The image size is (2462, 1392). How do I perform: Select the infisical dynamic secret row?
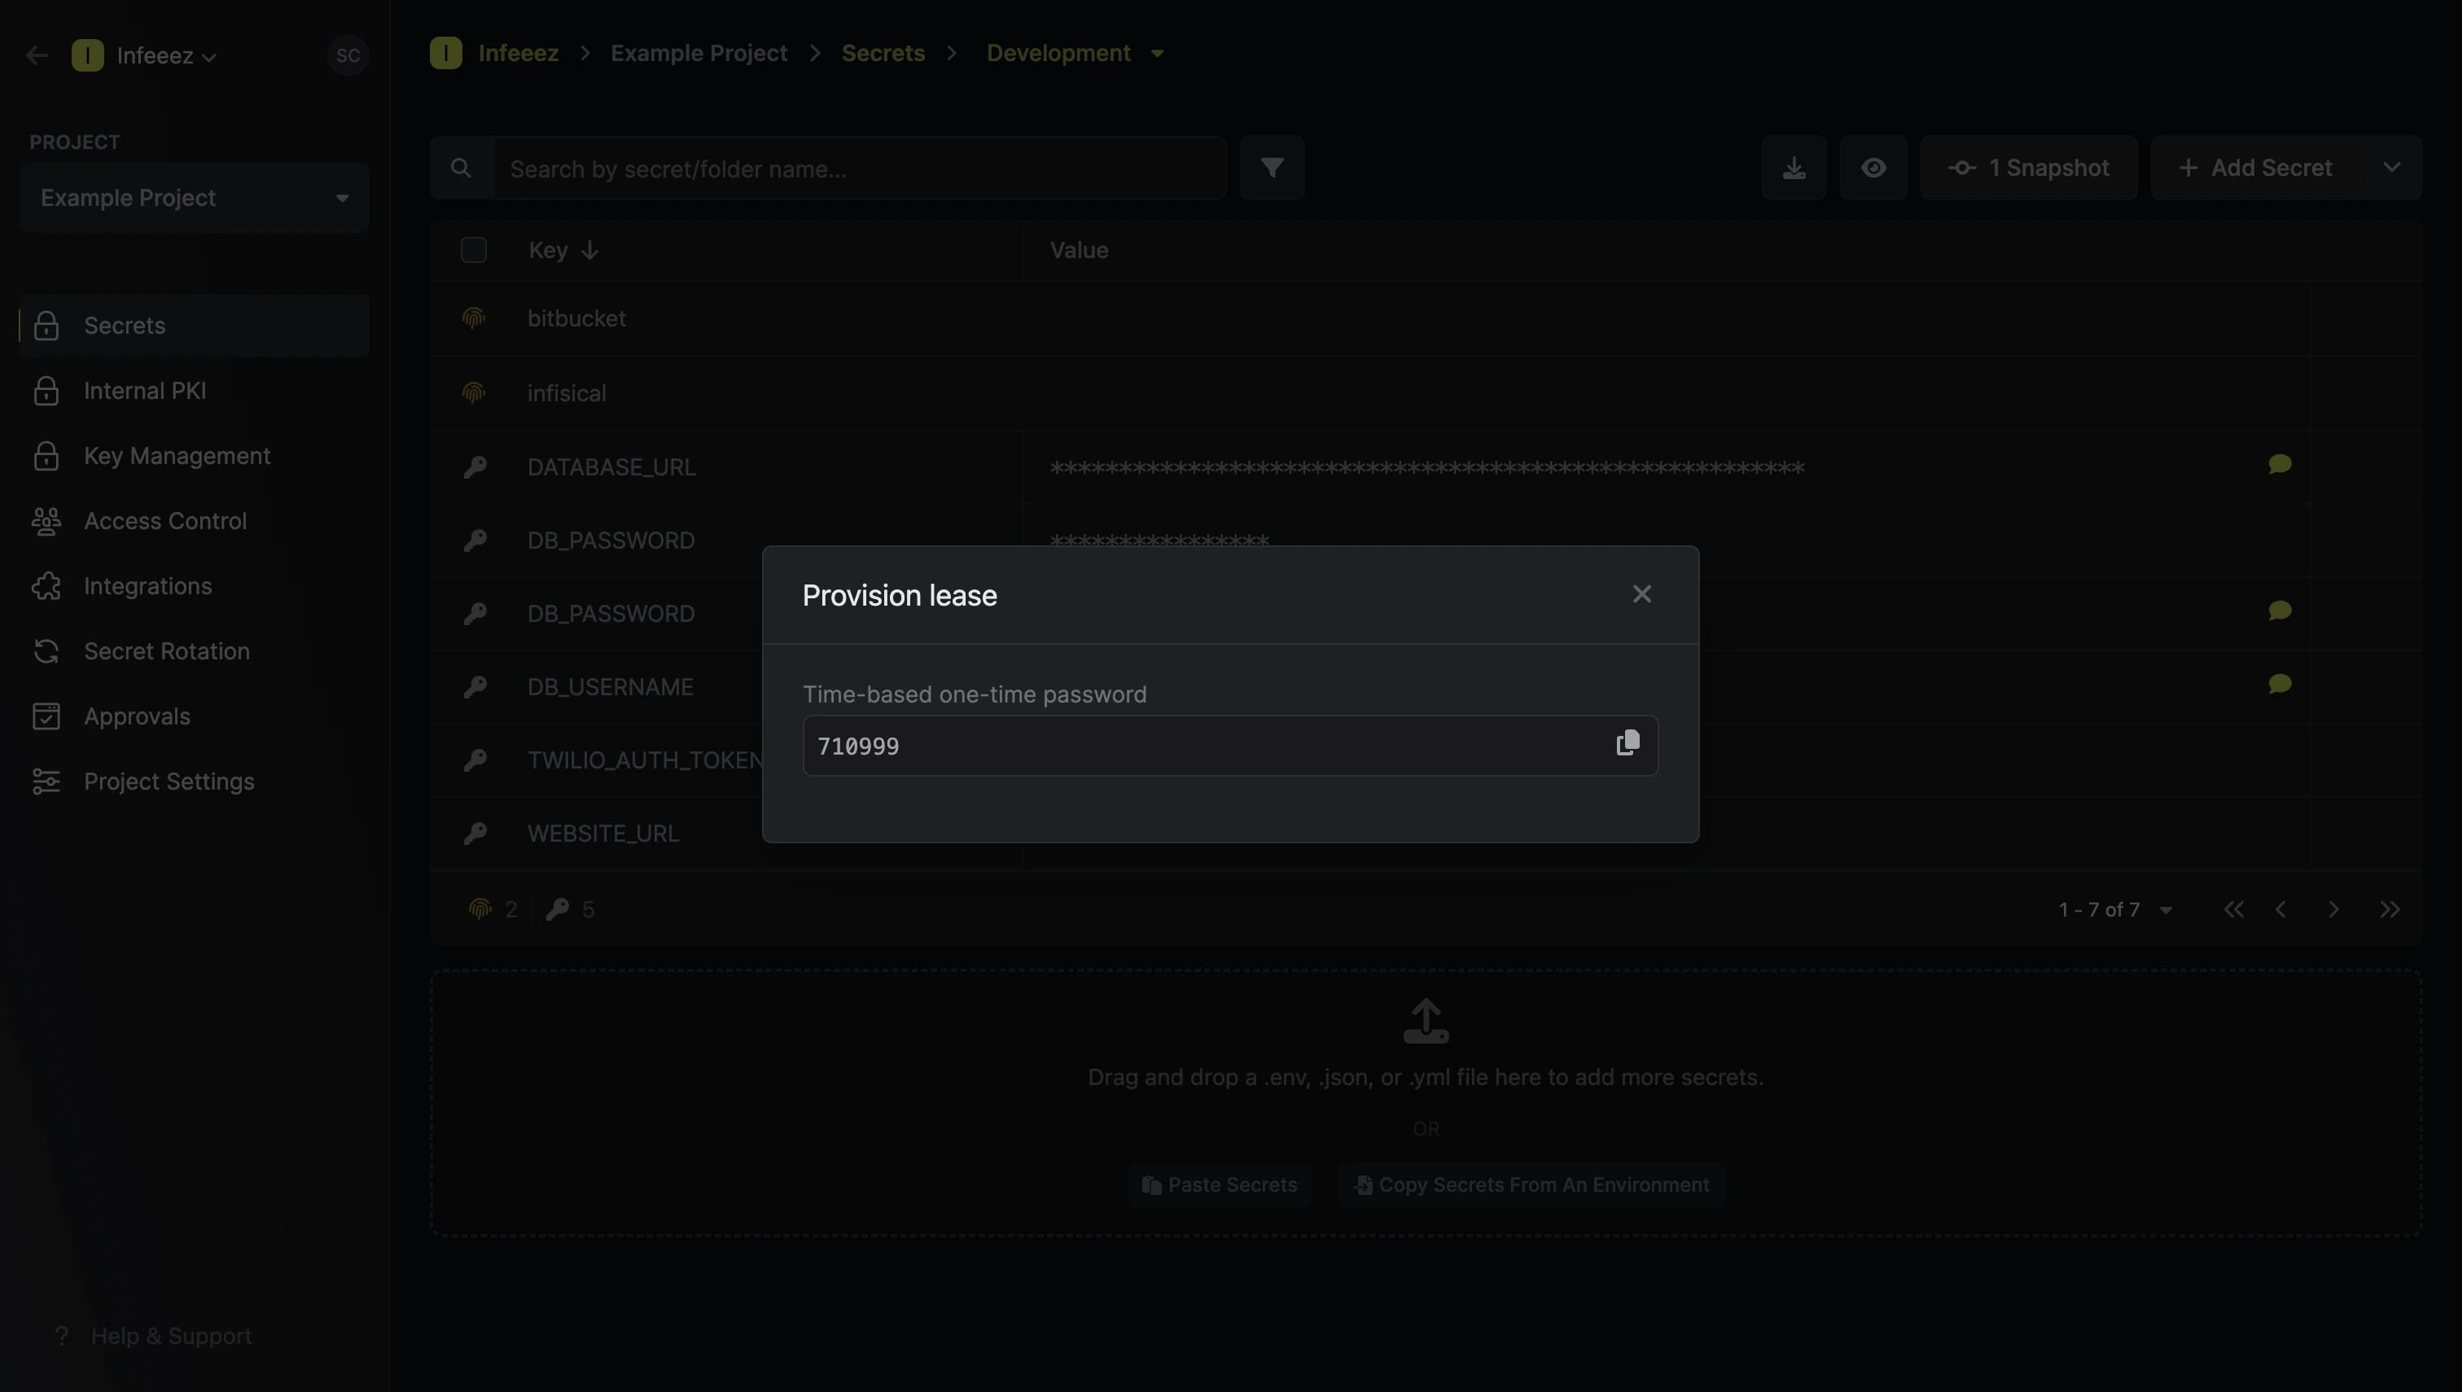click(1426, 393)
